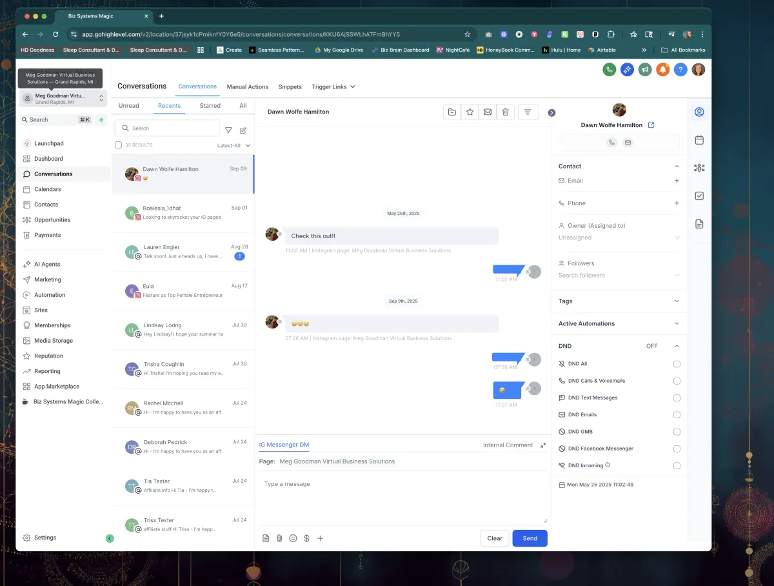The image size is (774, 586).
Task: Switch to the All conversations tab
Action: [243, 106]
